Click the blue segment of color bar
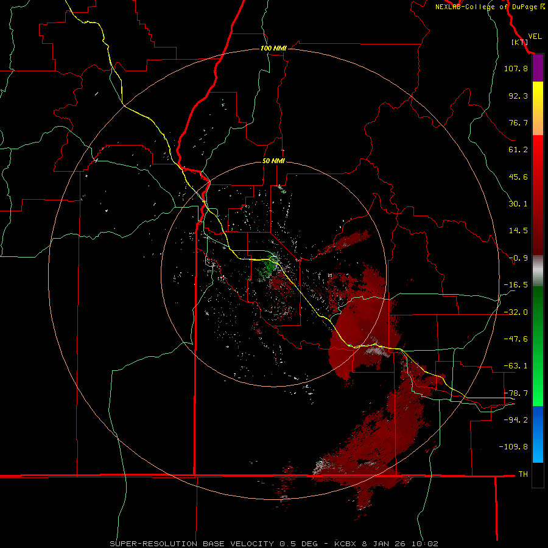The width and height of the screenshot is (548, 548). (x=538, y=434)
